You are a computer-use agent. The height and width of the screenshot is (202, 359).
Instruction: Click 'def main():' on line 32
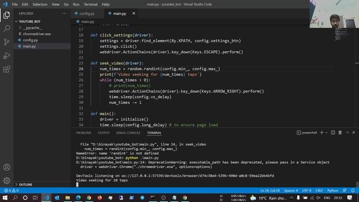(103, 113)
